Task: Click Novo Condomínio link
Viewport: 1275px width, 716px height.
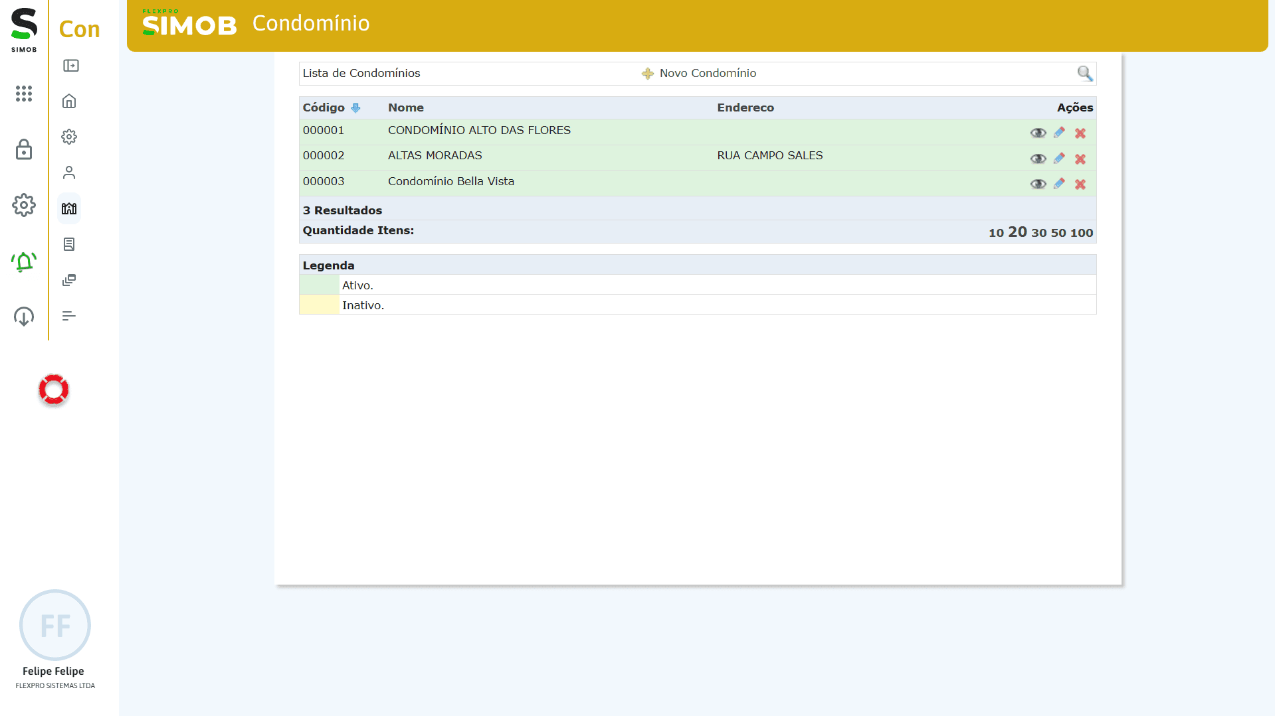Action: click(x=707, y=73)
